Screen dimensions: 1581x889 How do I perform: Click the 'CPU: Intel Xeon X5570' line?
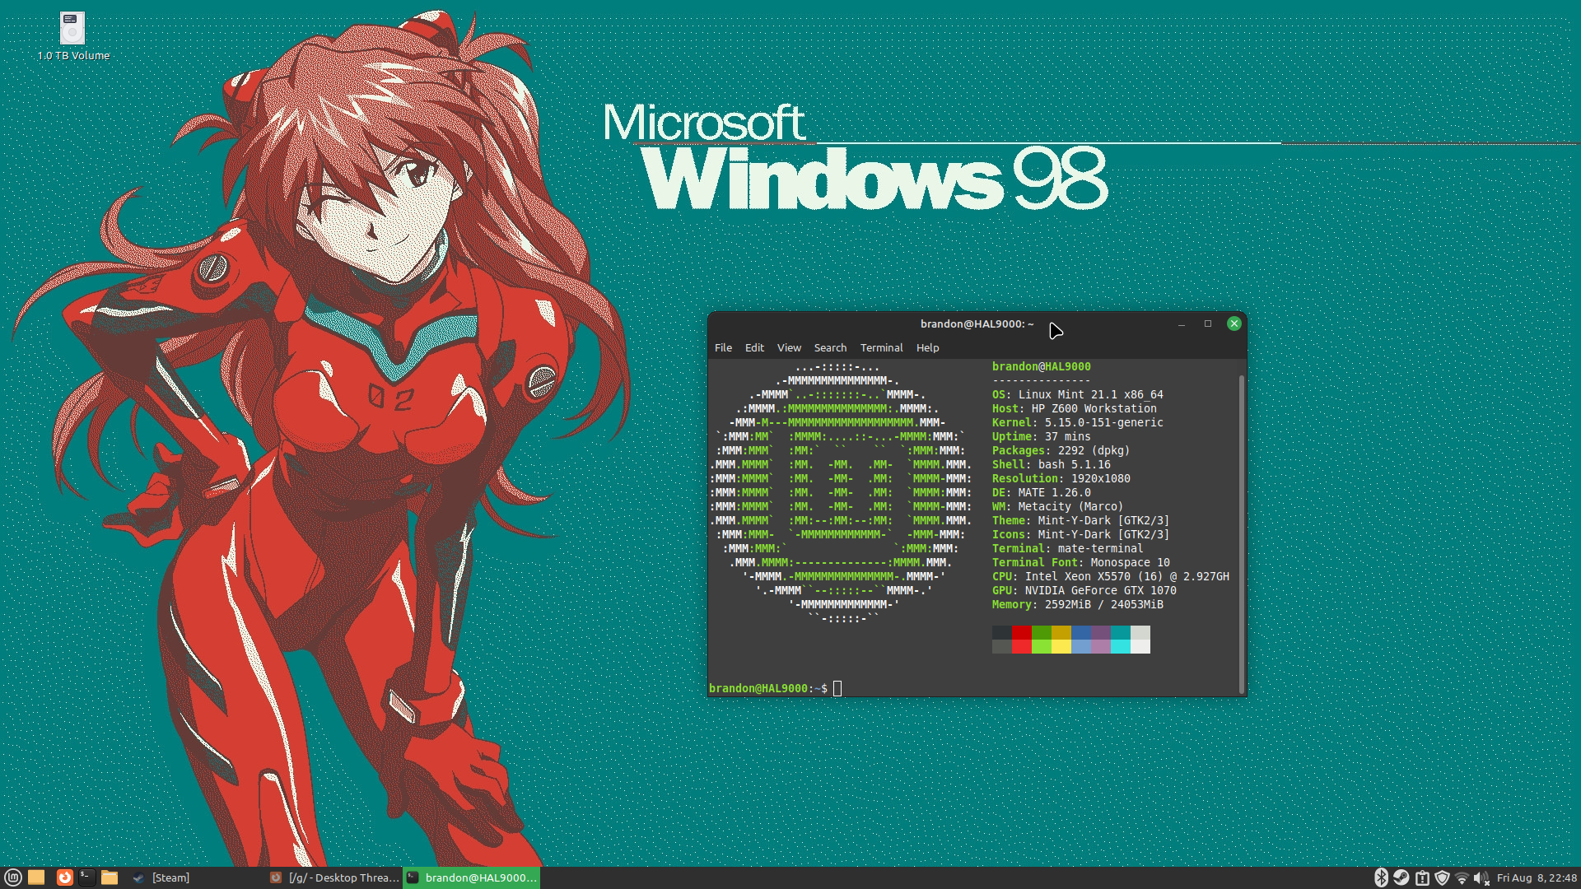[1110, 577]
